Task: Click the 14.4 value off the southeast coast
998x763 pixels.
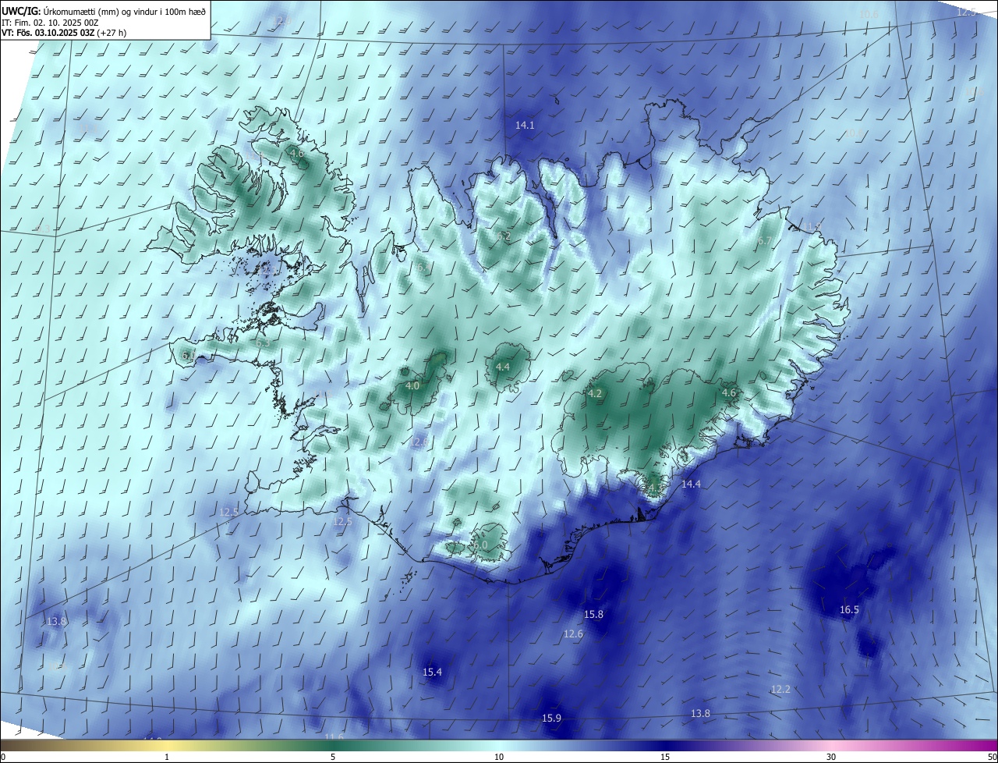Action: 691,484
